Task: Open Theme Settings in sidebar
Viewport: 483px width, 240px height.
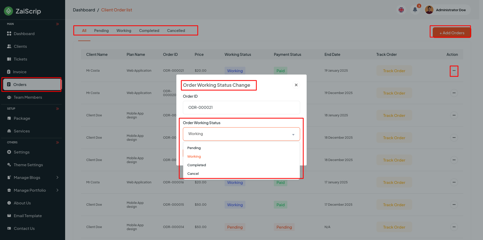Action: (28, 165)
